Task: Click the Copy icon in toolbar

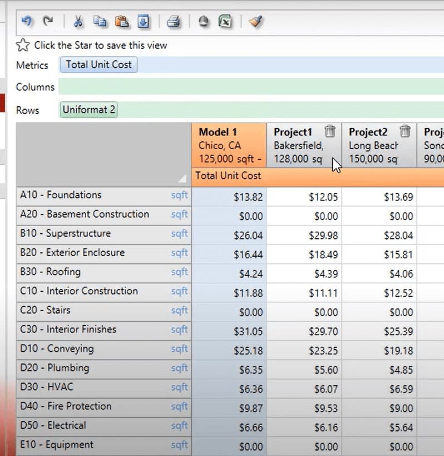Action: click(x=100, y=21)
